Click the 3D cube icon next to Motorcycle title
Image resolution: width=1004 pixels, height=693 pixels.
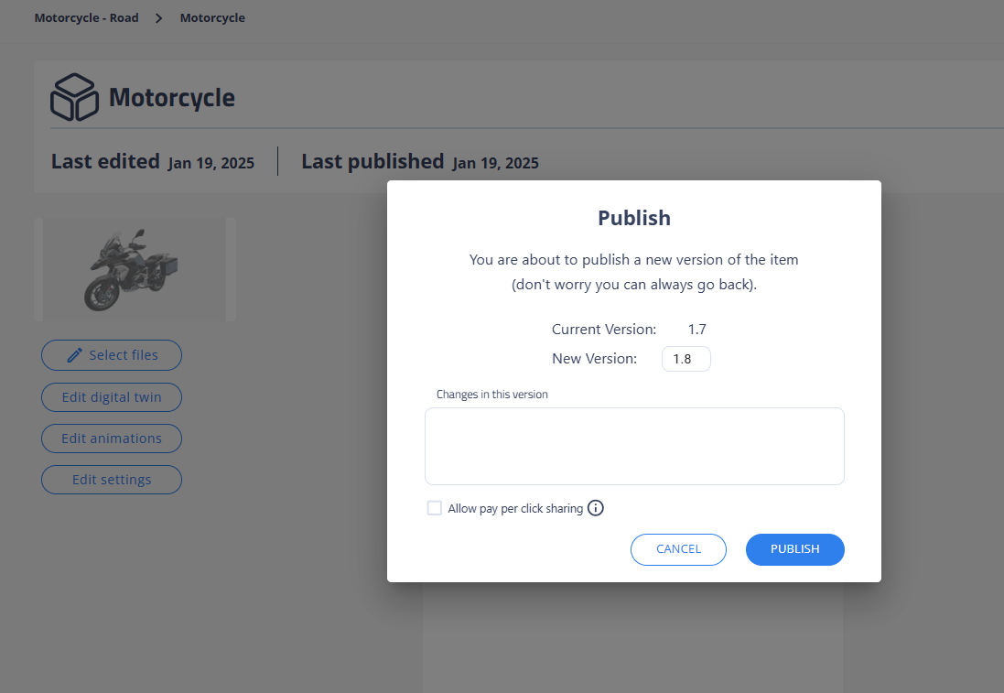74,97
